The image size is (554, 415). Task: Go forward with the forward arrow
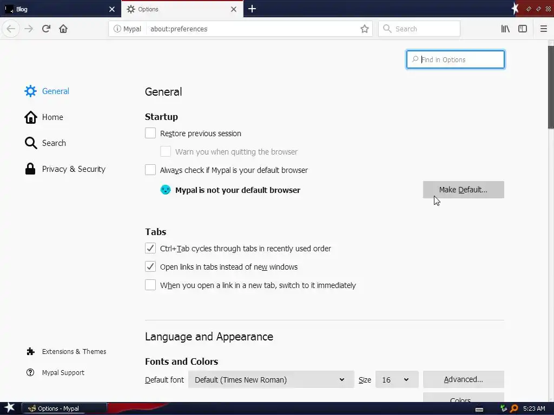pyautogui.click(x=29, y=29)
